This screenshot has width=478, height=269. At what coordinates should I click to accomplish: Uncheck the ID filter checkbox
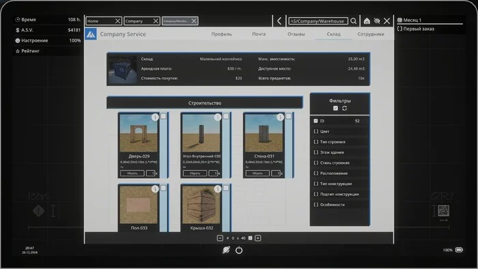tap(315, 121)
